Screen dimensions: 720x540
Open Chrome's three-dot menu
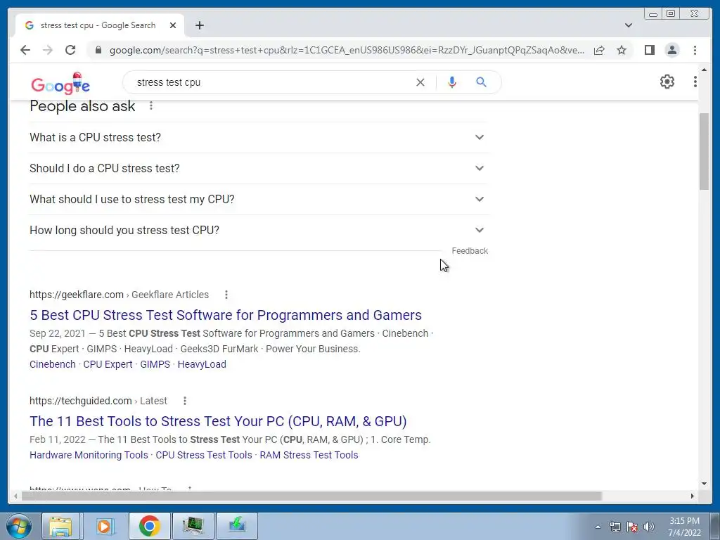(695, 50)
